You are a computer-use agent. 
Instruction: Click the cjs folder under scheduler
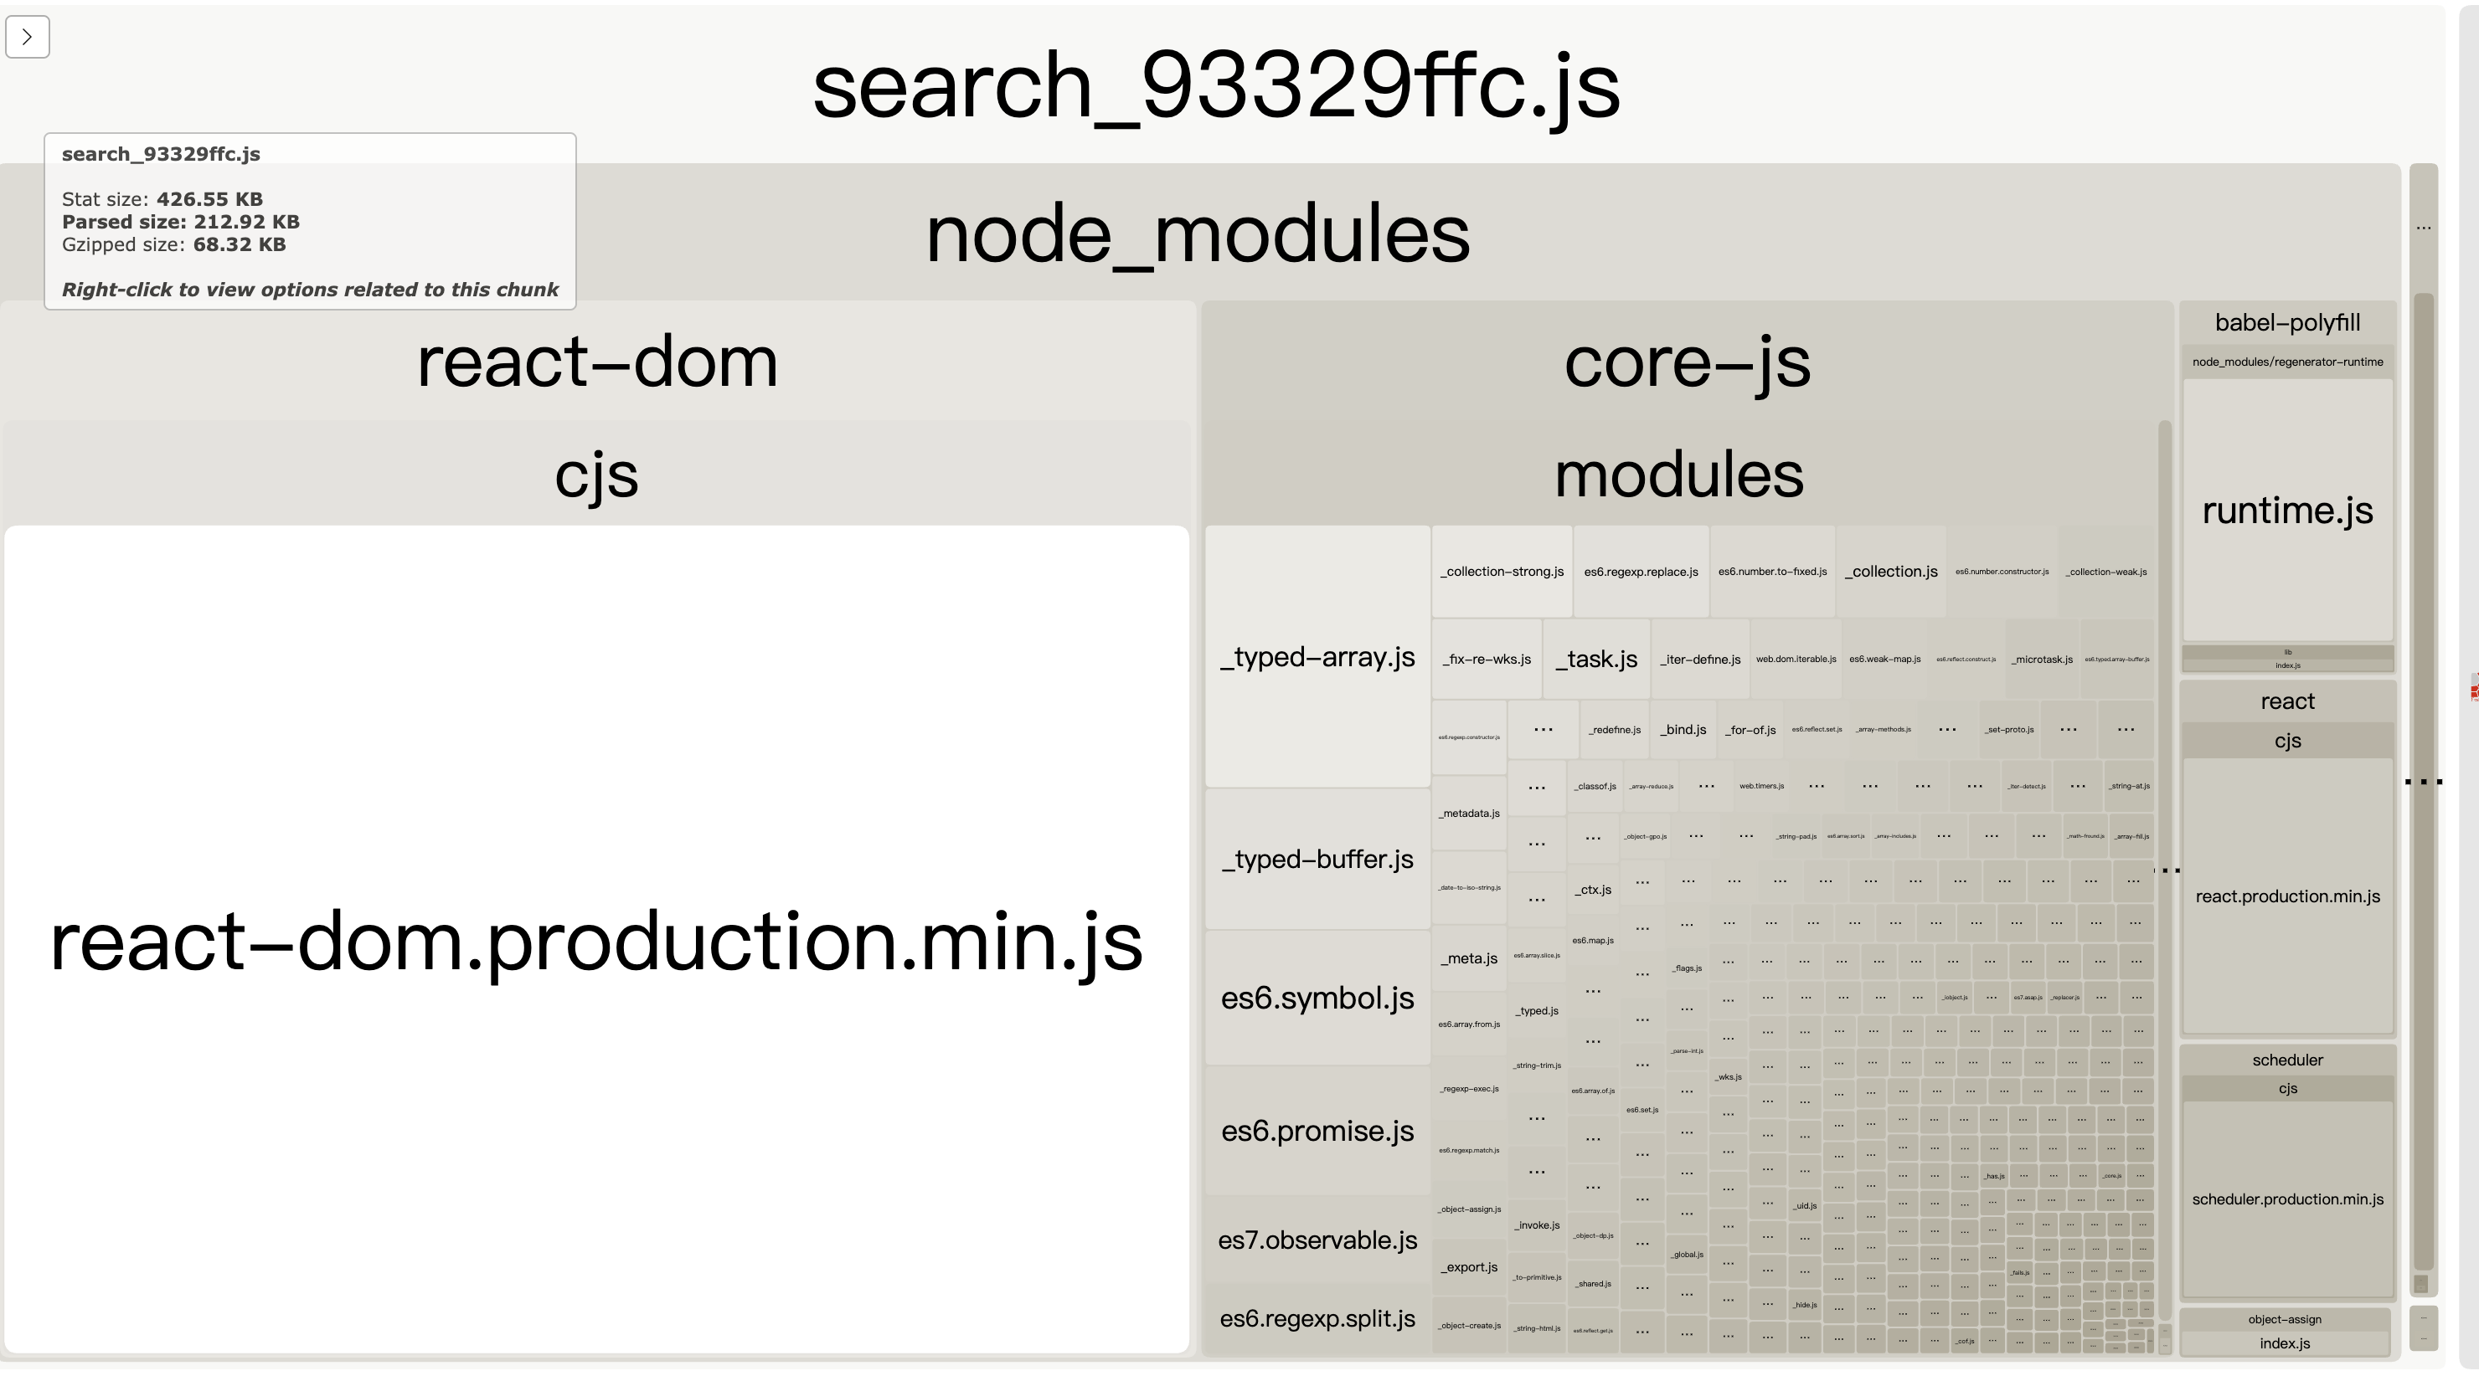pos(2287,1088)
